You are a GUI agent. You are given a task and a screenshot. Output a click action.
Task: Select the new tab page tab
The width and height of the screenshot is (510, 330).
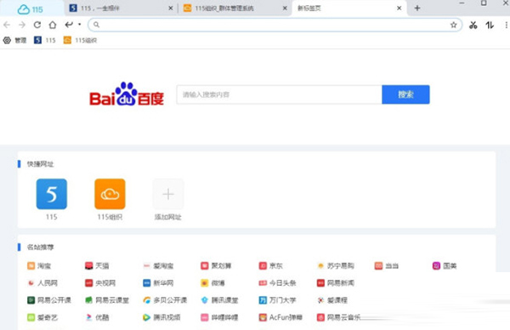(x=349, y=9)
